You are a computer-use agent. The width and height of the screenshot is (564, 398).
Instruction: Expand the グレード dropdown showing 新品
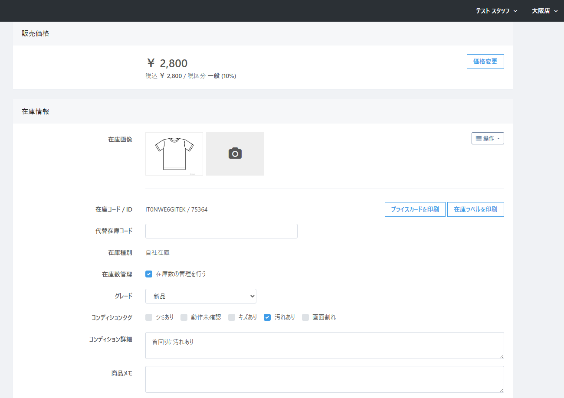click(200, 297)
